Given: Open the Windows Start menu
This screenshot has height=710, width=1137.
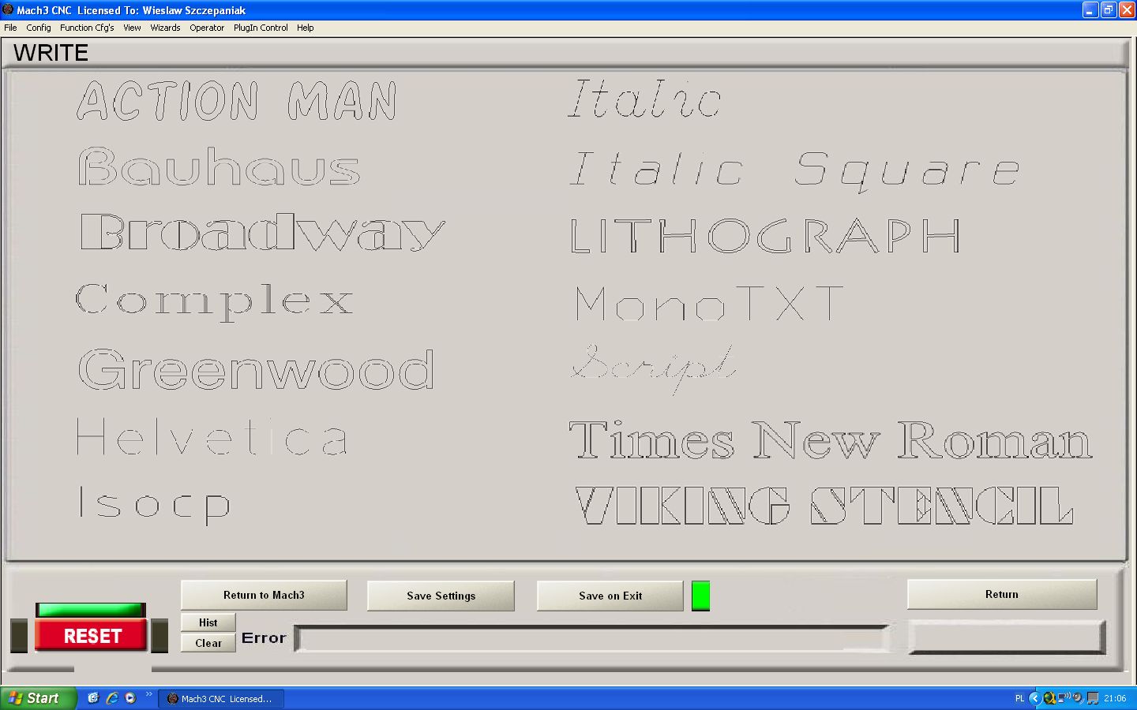Looking at the screenshot, I should click(x=39, y=698).
